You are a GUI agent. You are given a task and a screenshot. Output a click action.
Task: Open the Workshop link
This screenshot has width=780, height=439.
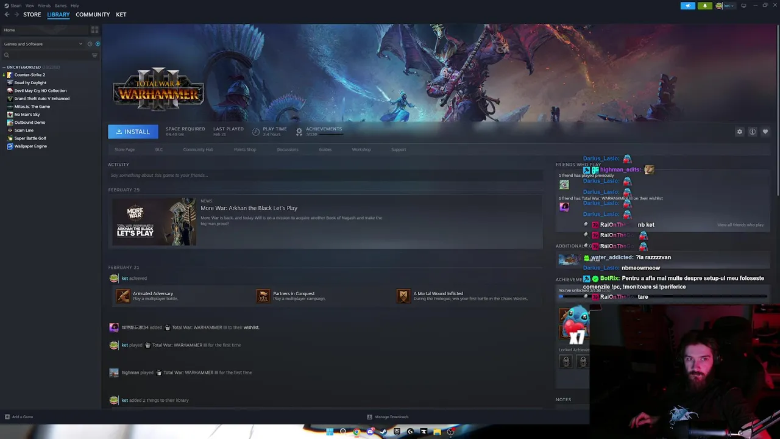(x=361, y=149)
